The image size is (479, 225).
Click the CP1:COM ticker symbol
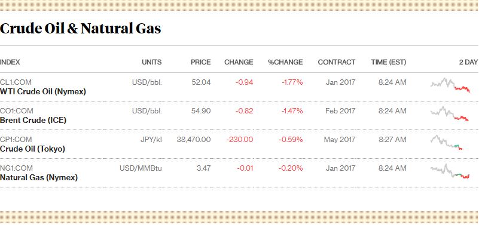[x=16, y=140]
